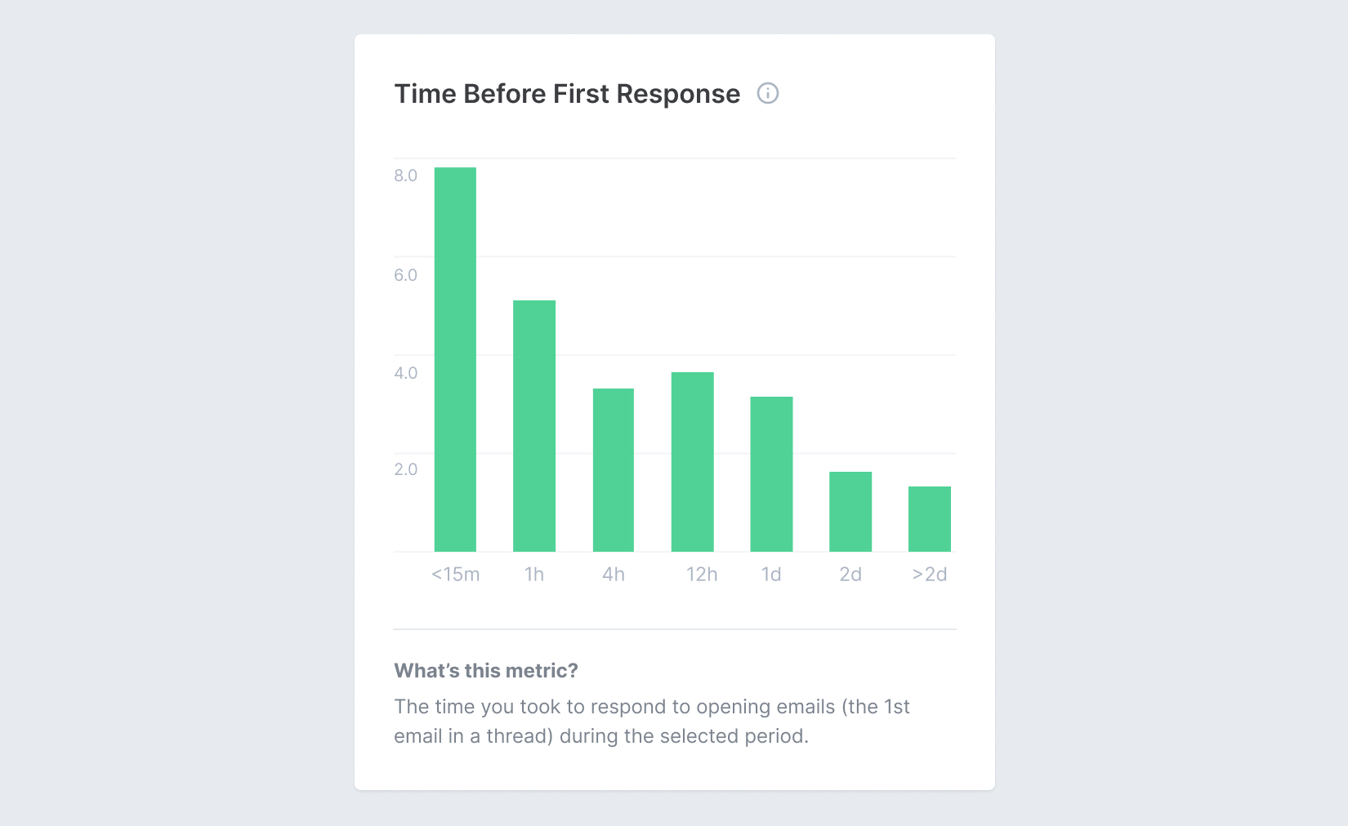Image resolution: width=1348 pixels, height=826 pixels.
Task: Click the 12h bar
Action: pos(692,461)
